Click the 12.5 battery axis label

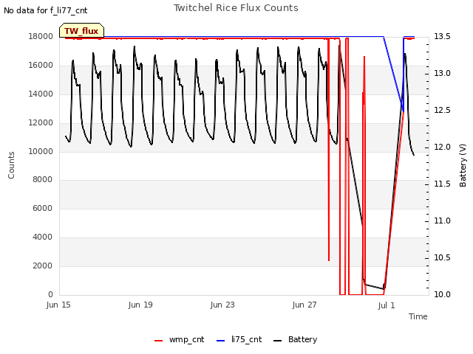click(x=442, y=111)
